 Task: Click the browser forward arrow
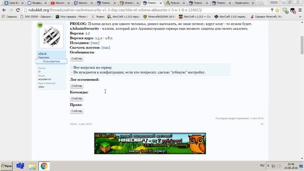pyautogui.click(x=11, y=10)
